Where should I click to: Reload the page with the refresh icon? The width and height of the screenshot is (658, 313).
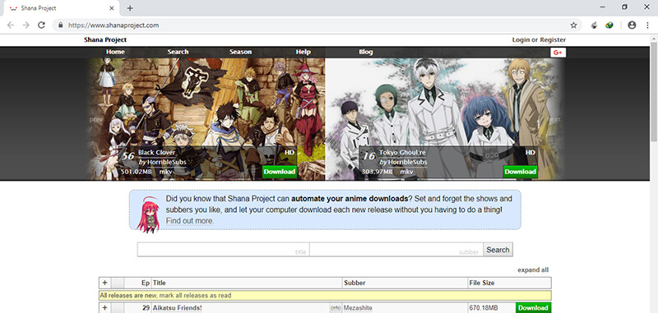(41, 25)
